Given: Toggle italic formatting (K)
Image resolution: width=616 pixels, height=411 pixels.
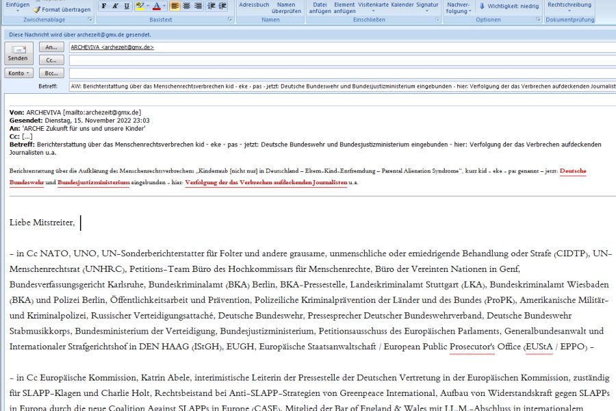Looking at the screenshot, I should tap(115, 6).
